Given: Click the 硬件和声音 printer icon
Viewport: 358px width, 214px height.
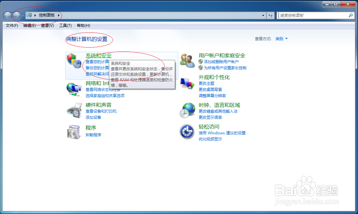Looking at the screenshot, I should 74,112.
